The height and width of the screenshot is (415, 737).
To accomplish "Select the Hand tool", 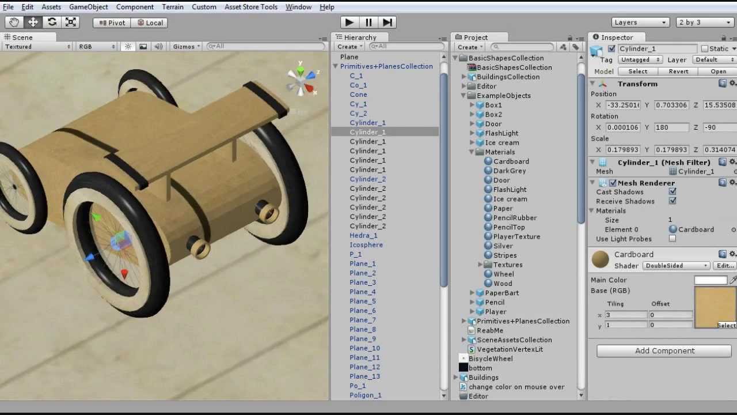I will coord(14,22).
